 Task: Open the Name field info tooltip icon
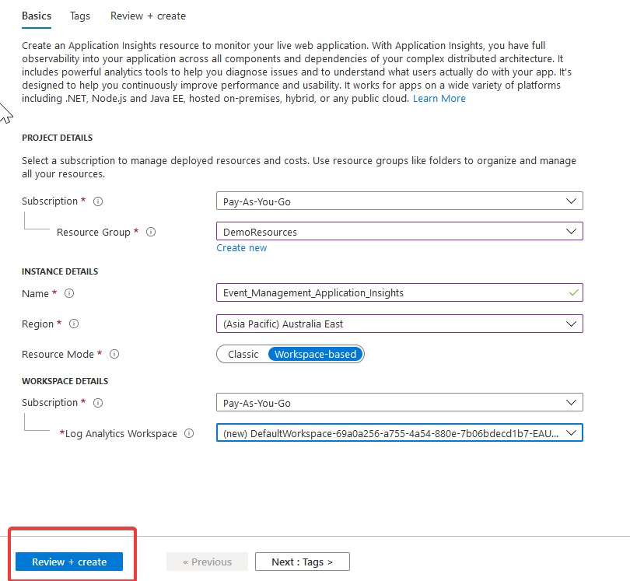[71, 293]
